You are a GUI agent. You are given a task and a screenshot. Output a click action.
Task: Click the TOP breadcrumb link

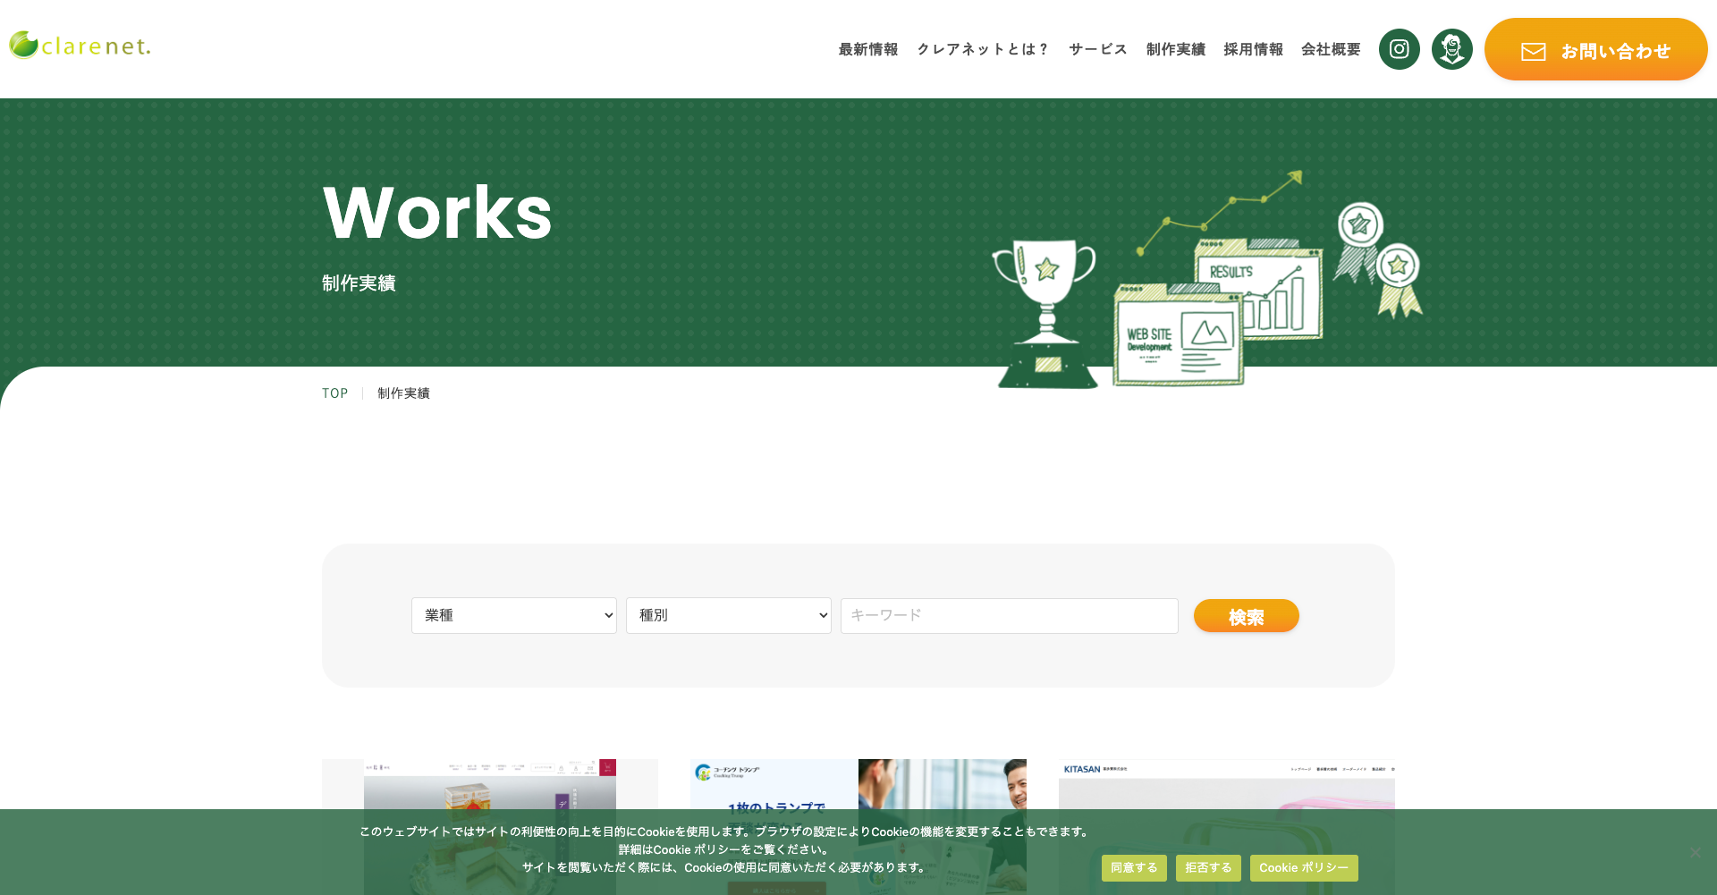point(334,393)
